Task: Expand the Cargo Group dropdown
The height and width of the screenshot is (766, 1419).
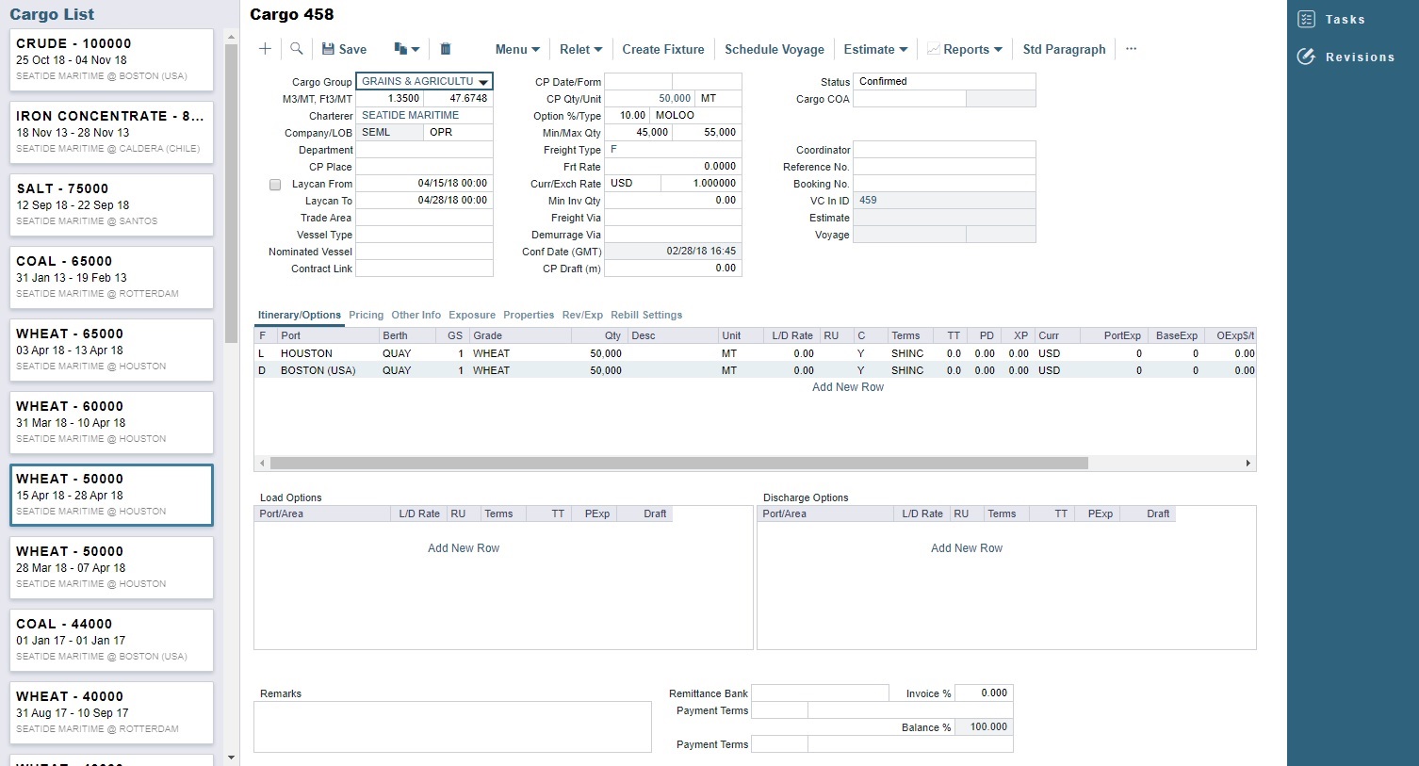Action: click(x=482, y=82)
